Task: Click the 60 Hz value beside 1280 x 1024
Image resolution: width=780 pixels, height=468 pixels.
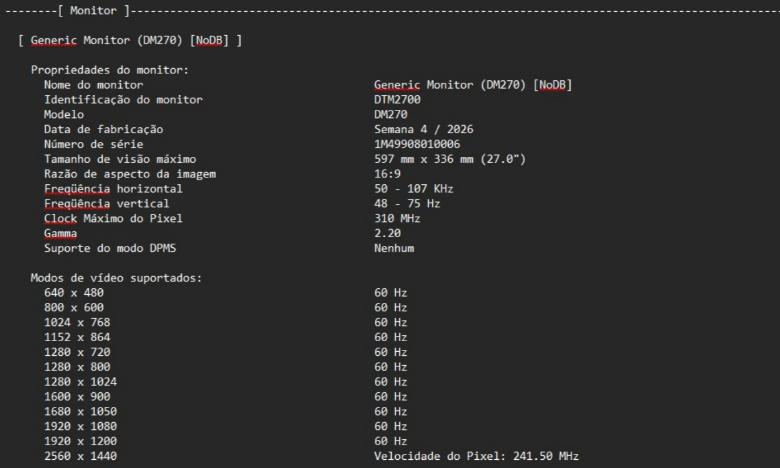Action: coord(391,381)
